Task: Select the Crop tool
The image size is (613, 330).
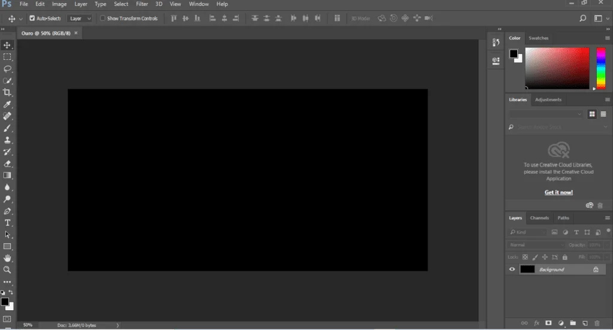Action: coord(7,93)
